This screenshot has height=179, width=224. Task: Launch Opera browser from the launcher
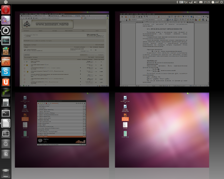(x=6, y=10)
